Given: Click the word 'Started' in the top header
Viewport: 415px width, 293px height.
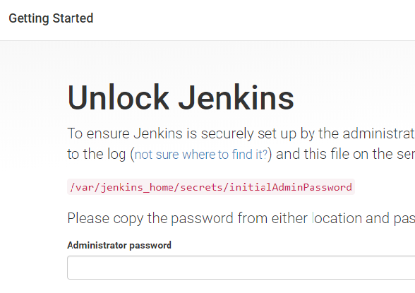Looking at the screenshot, I should [x=73, y=18].
